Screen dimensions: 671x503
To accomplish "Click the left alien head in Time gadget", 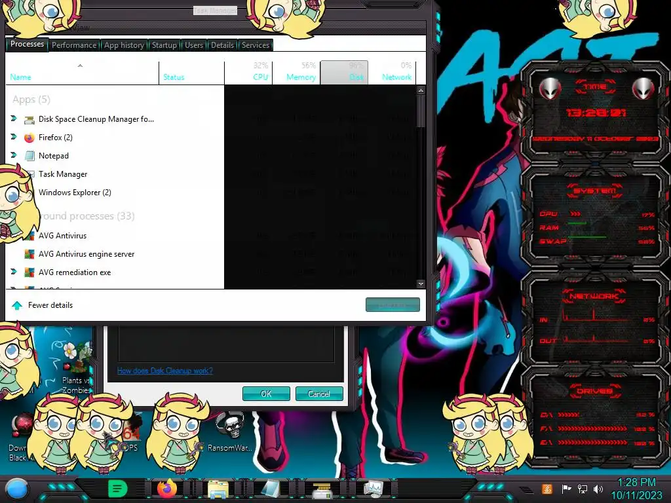I will pyautogui.click(x=550, y=88).
